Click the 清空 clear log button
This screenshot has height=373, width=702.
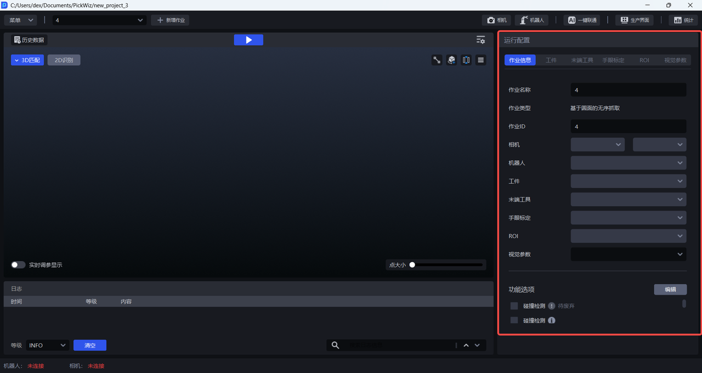tap(90, 345)
